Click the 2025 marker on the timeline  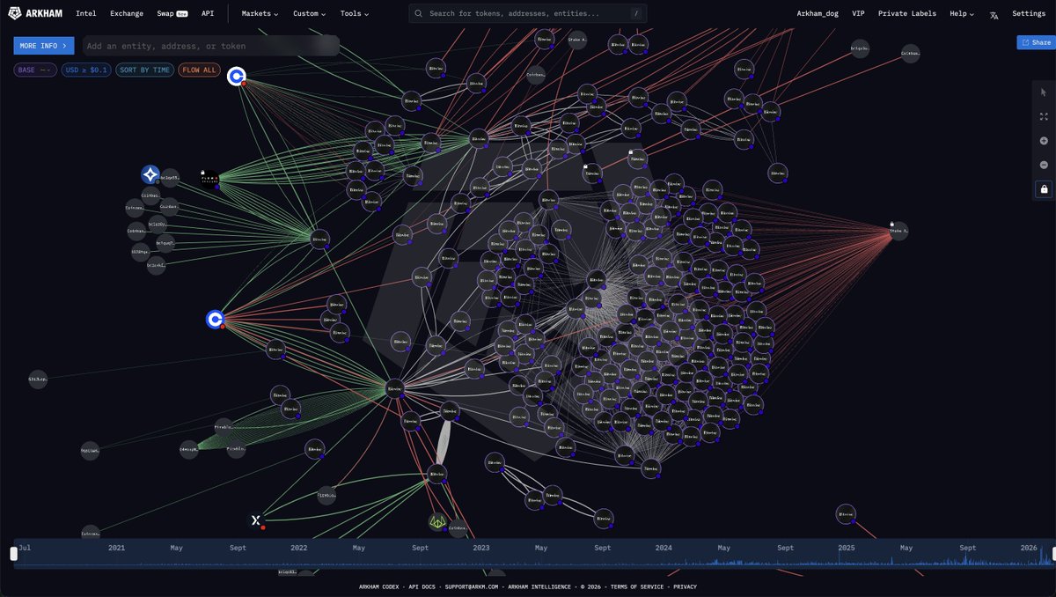click(847, 548)
